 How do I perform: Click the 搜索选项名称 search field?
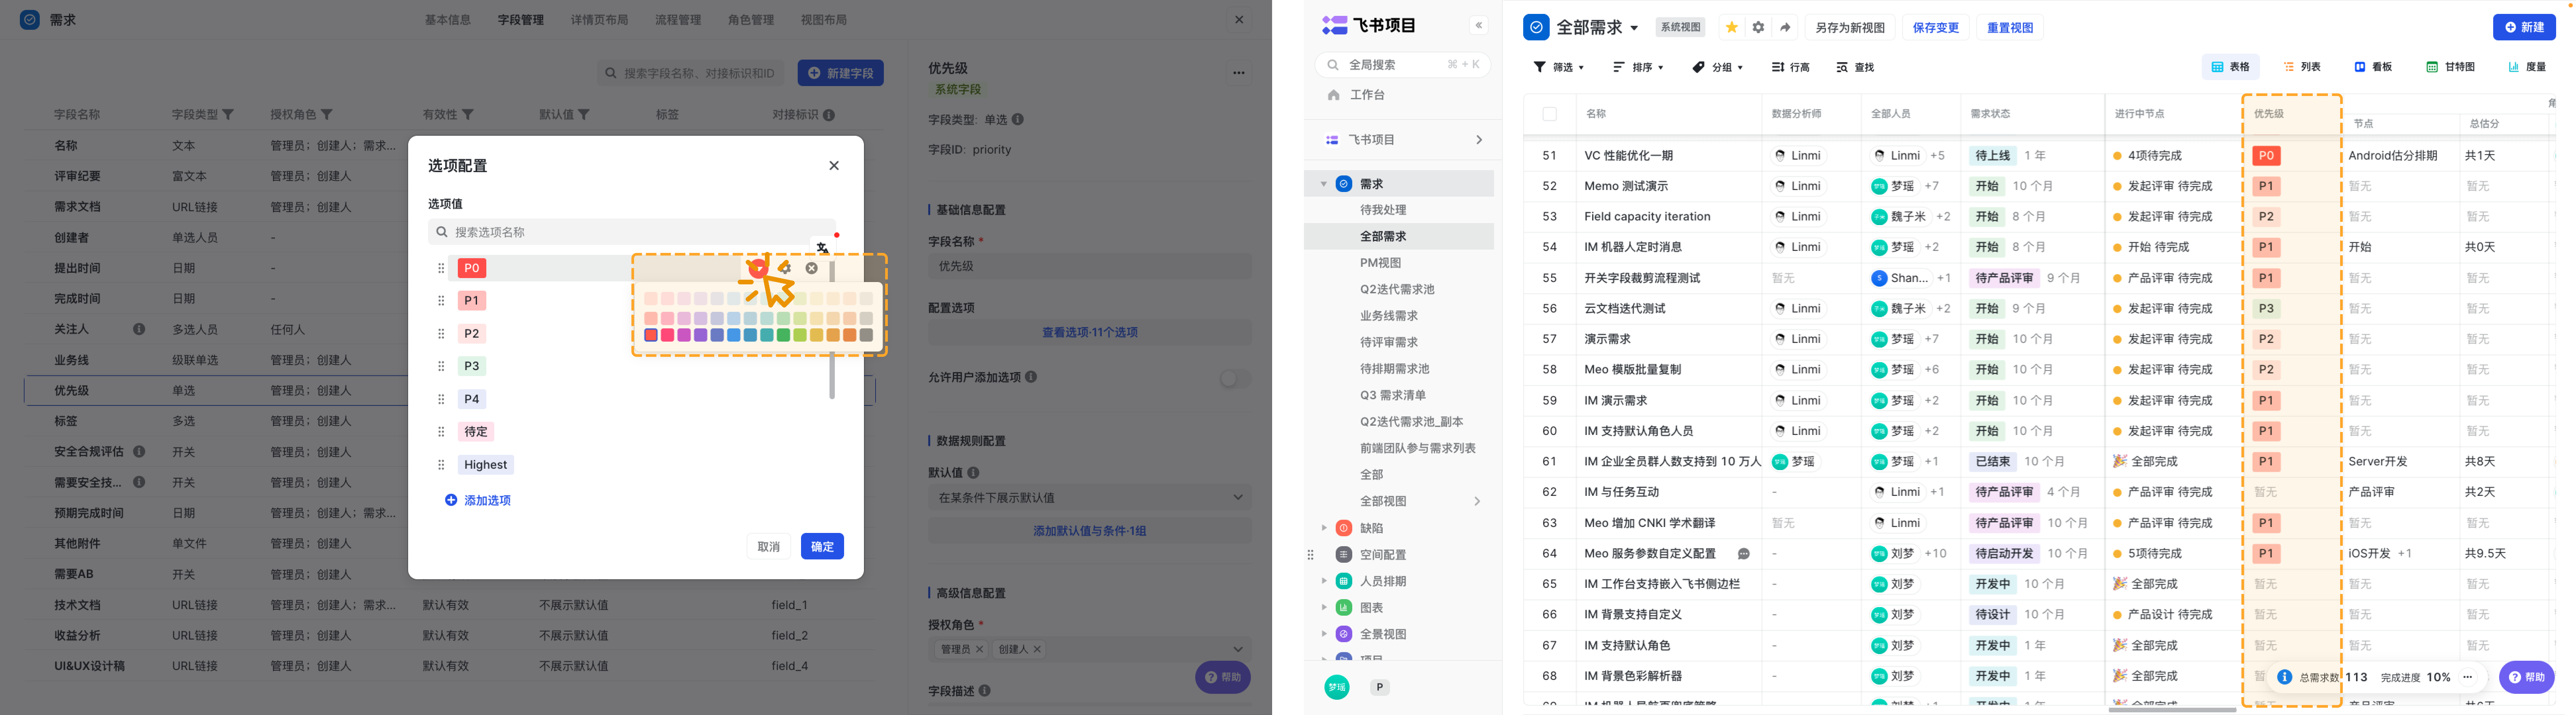[632, 232]
